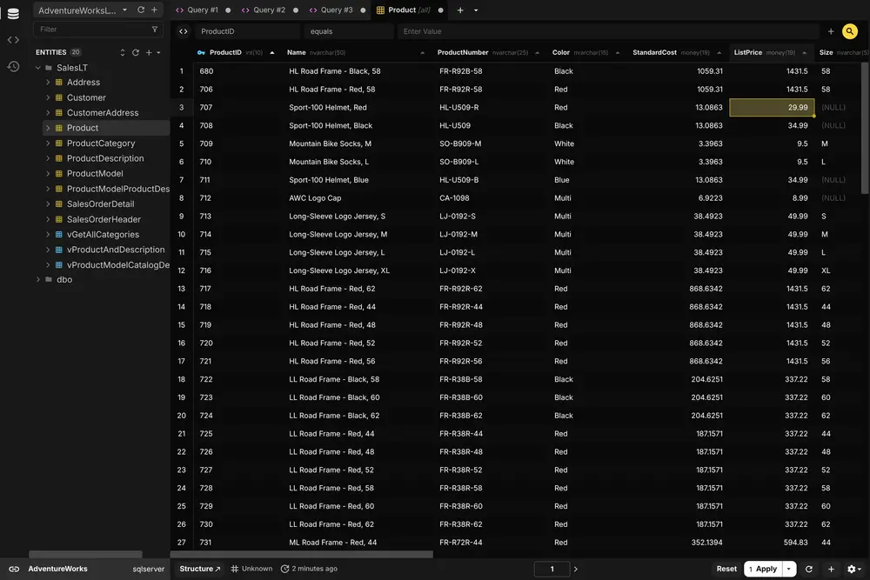Toggle raw filter code icon in filter bar
This screenshot has height=580, width=870.
(x=183, y=31)
